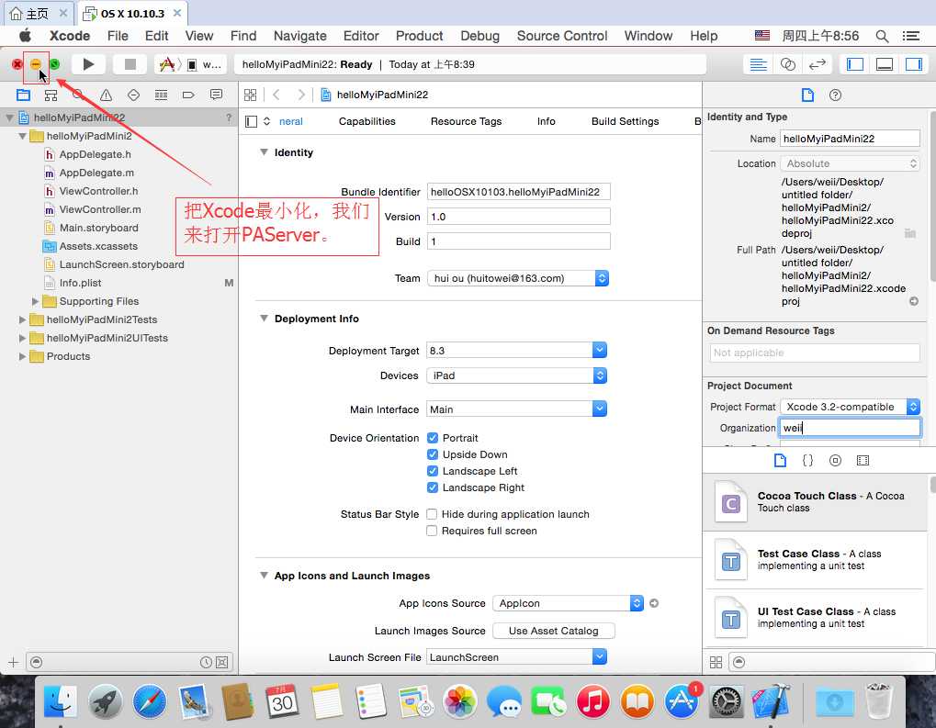Image resolution: width=936 pixels, height=728 pixels.
Task: Open the App Icons Source dropdown
Action: point(569,604)
